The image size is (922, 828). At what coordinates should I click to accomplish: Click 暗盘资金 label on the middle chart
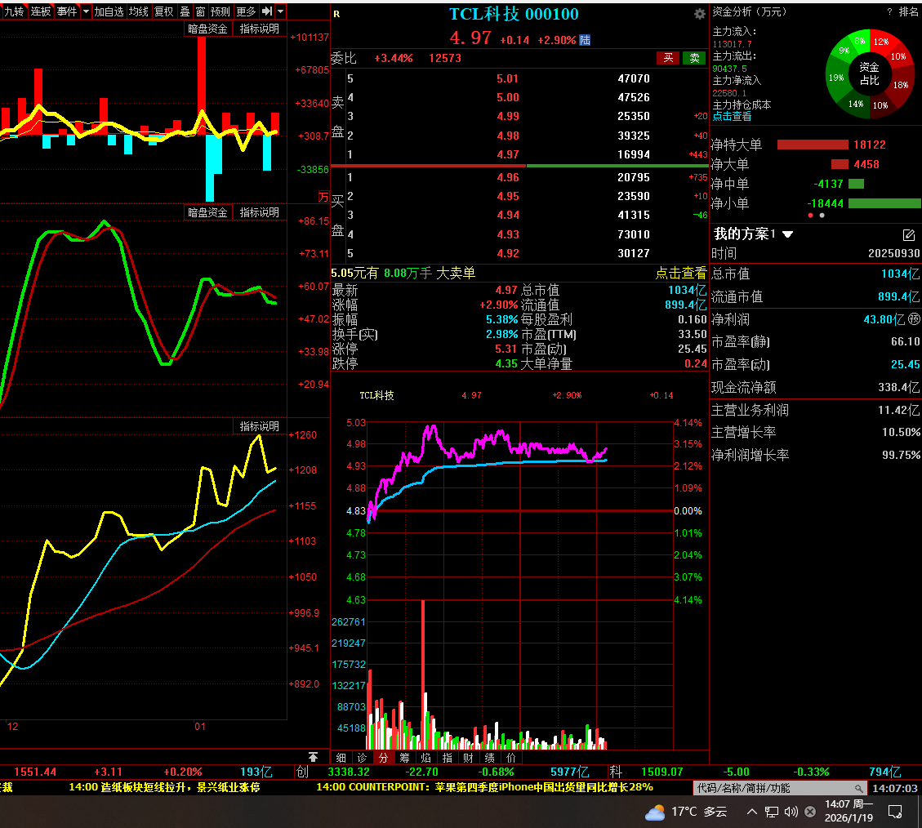click(x=207, y=212)
